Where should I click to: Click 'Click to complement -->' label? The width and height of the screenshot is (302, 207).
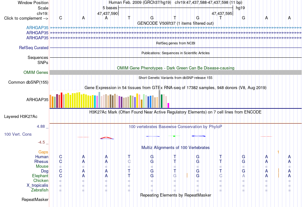[x=26, y=18]
